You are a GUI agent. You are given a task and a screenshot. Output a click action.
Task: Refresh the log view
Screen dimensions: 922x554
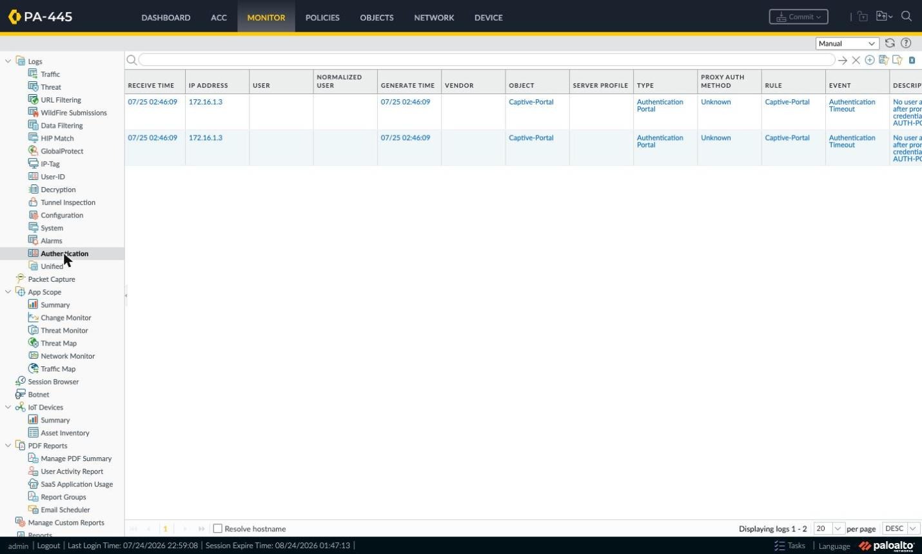click(x=890, y=43)
